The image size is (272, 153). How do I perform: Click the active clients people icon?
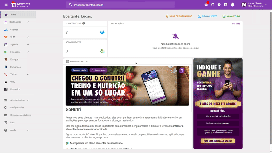pyautogui.click(x=102, y=32)
